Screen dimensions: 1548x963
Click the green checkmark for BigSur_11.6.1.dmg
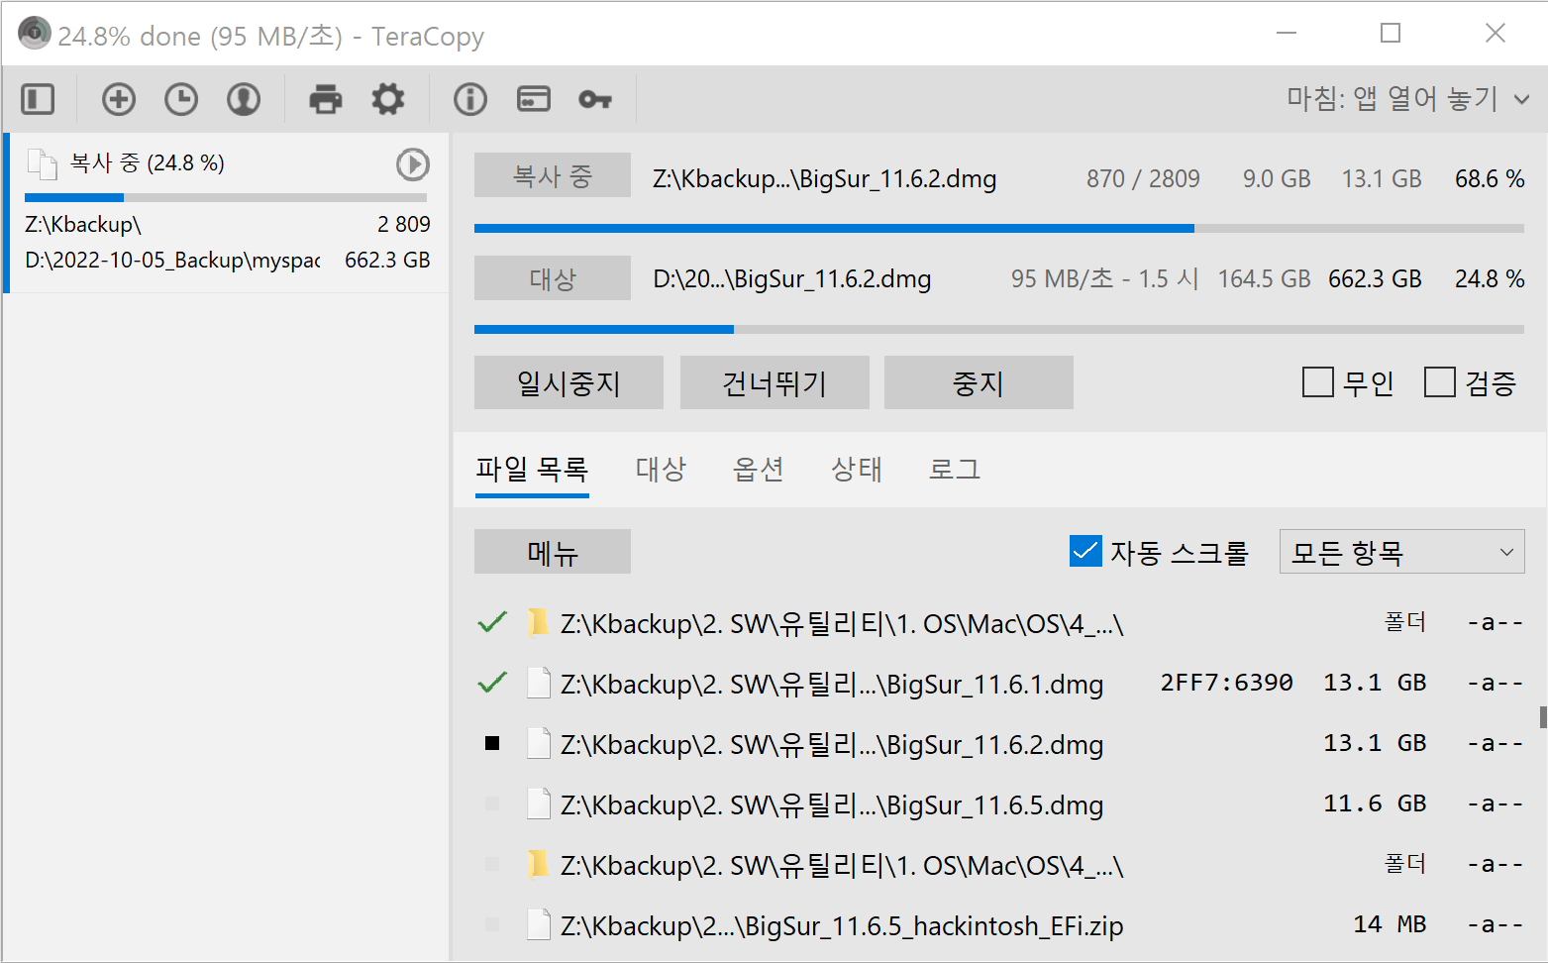point(492,683)
